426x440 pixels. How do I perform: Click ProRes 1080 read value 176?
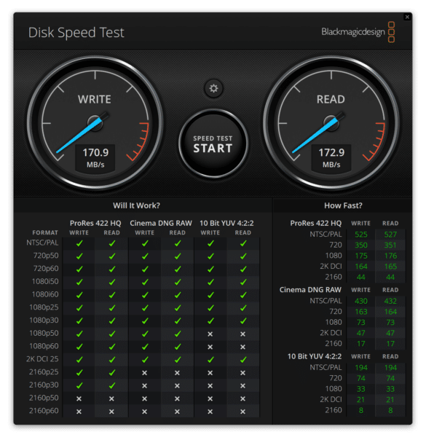tap(390, 256)
